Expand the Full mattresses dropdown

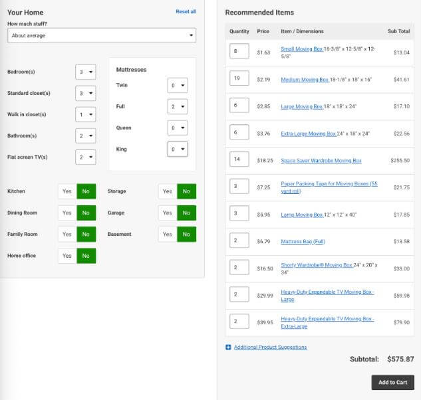(178, 107)
